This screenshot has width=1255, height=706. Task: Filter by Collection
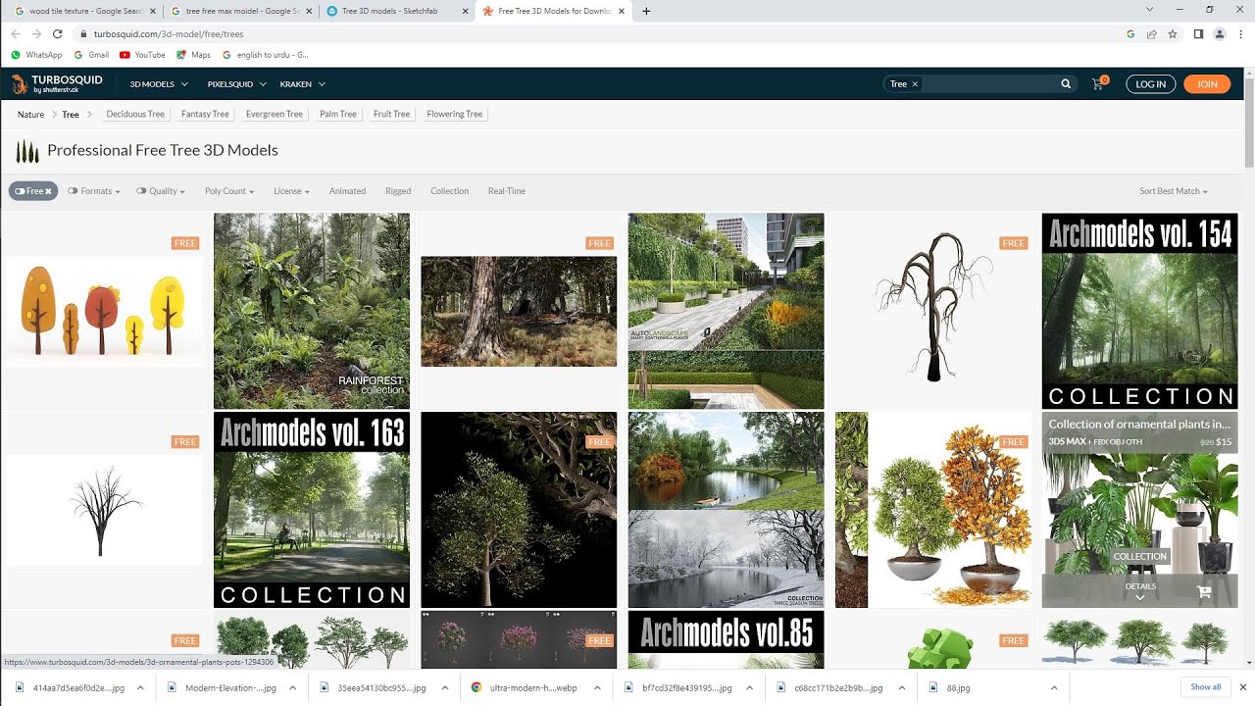450,191
